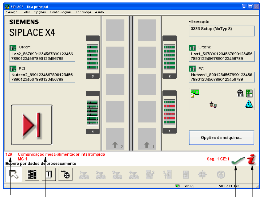The height and width of the screenshot is (207, 263).
Task: Click error number 129
Action: (9, 154)
